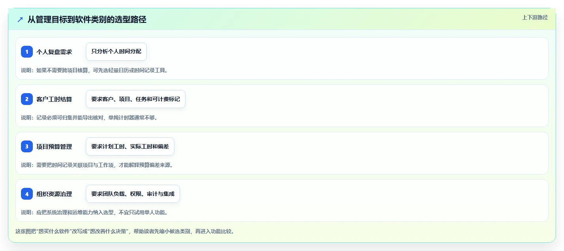Click the 客户工时结算 heading
The height and width of the screenshot is (251, 564).
(x=54, y=99)
